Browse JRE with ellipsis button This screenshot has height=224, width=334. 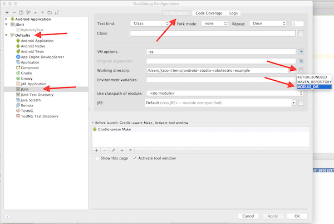301,103
